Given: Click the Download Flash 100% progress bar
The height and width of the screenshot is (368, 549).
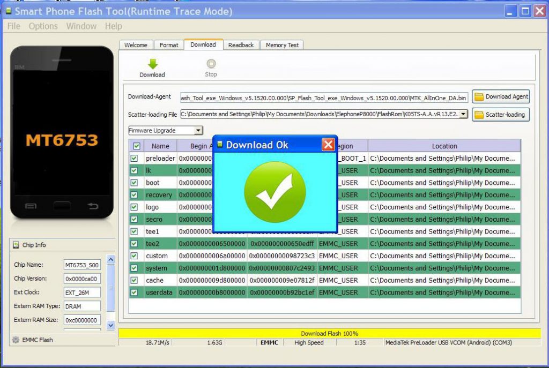Looking at the screenshot, I should [330, 333].
